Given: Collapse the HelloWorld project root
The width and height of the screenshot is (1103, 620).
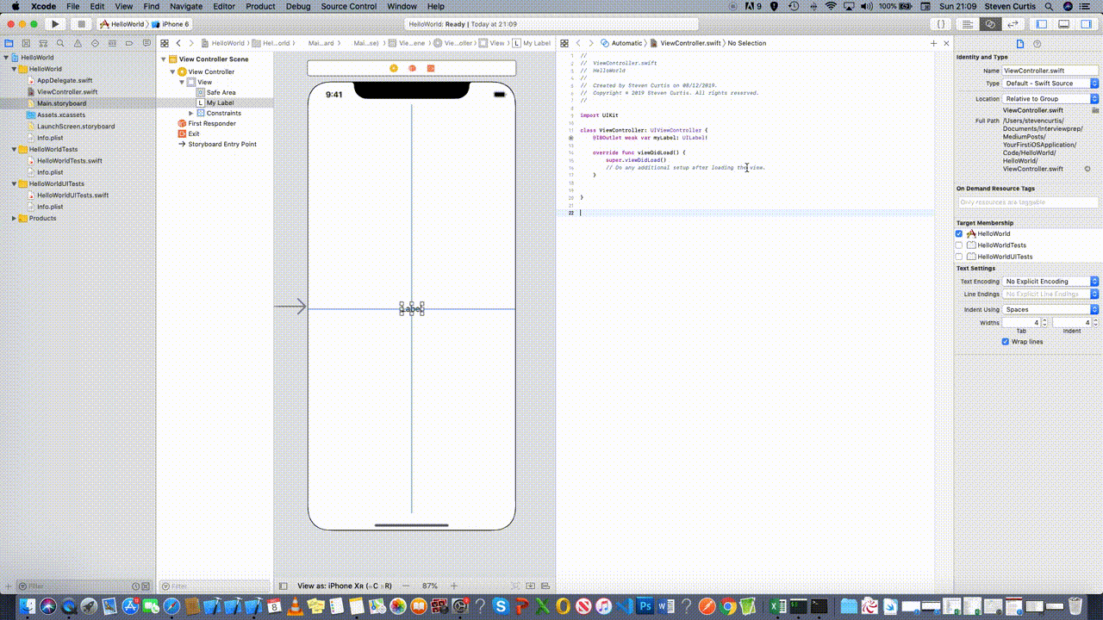Looking at the screenshot, I should pyautogui.click(x=5, y=58).
